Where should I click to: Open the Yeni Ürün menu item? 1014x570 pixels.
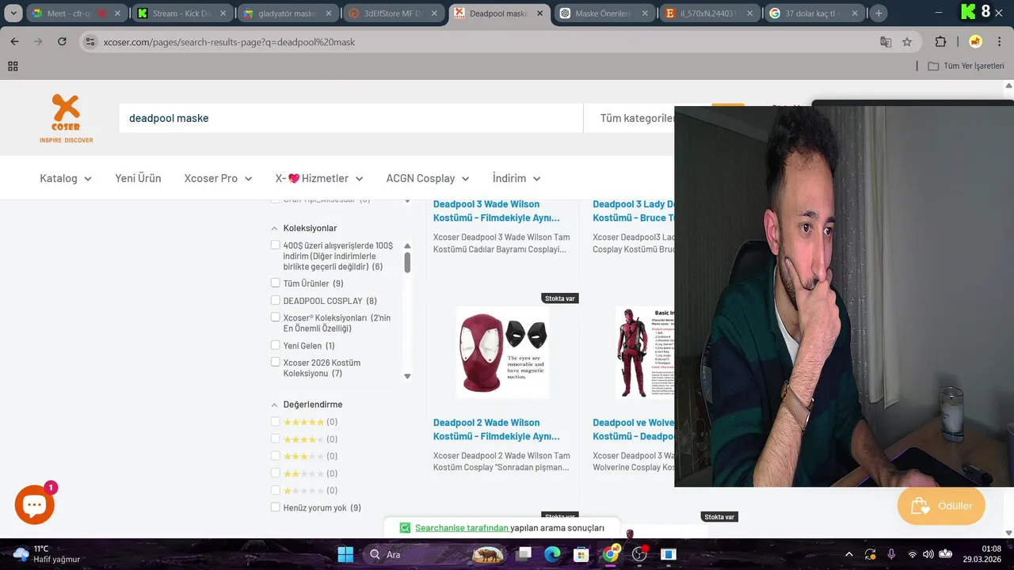point(138,178)
